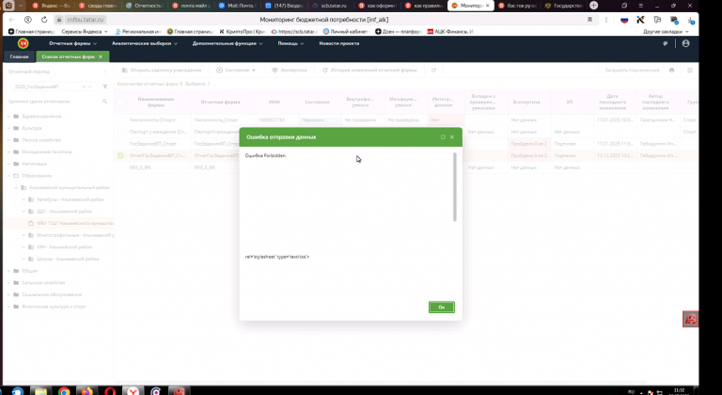Select Школы - Алькеевский район tree item
This screenshot has width=722, height=395.
tap(68, 259)
